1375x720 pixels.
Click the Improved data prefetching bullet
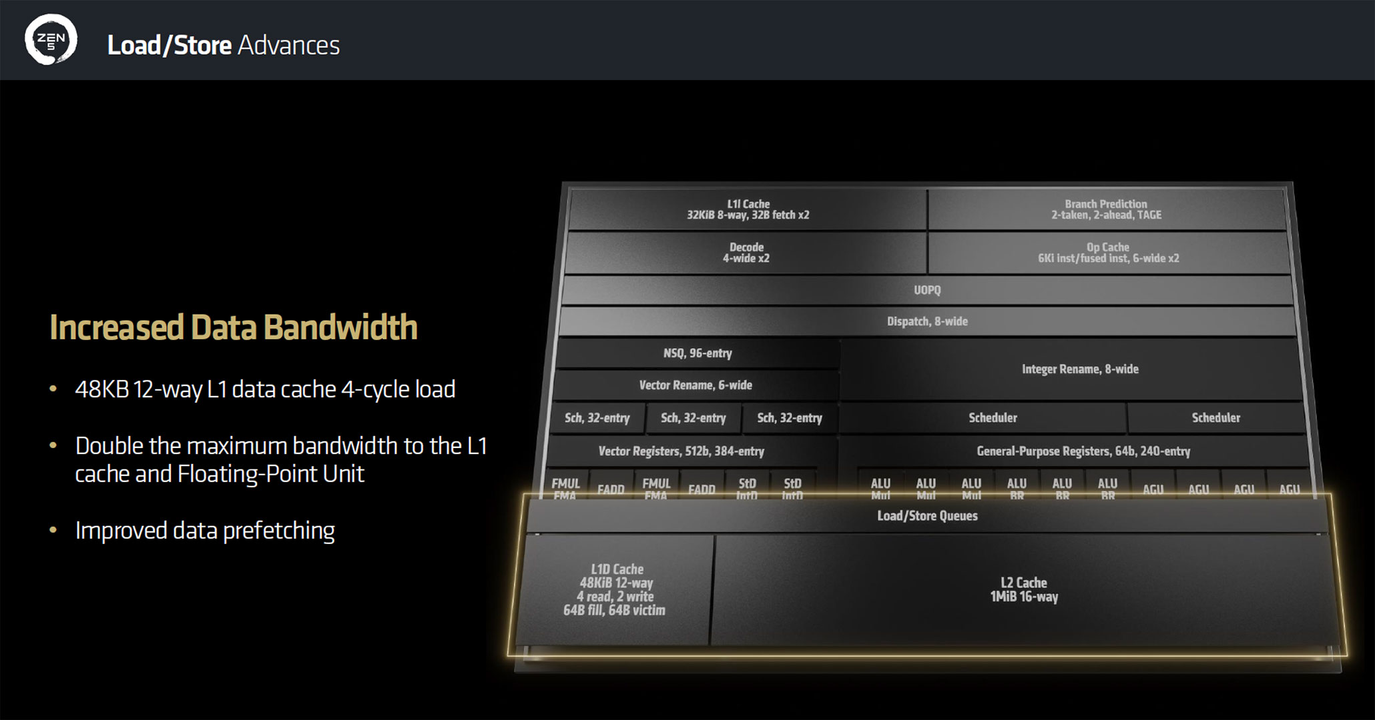[204, 531]
